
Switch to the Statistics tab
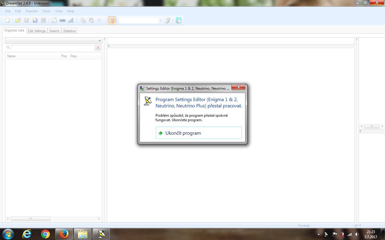(69, 31)
